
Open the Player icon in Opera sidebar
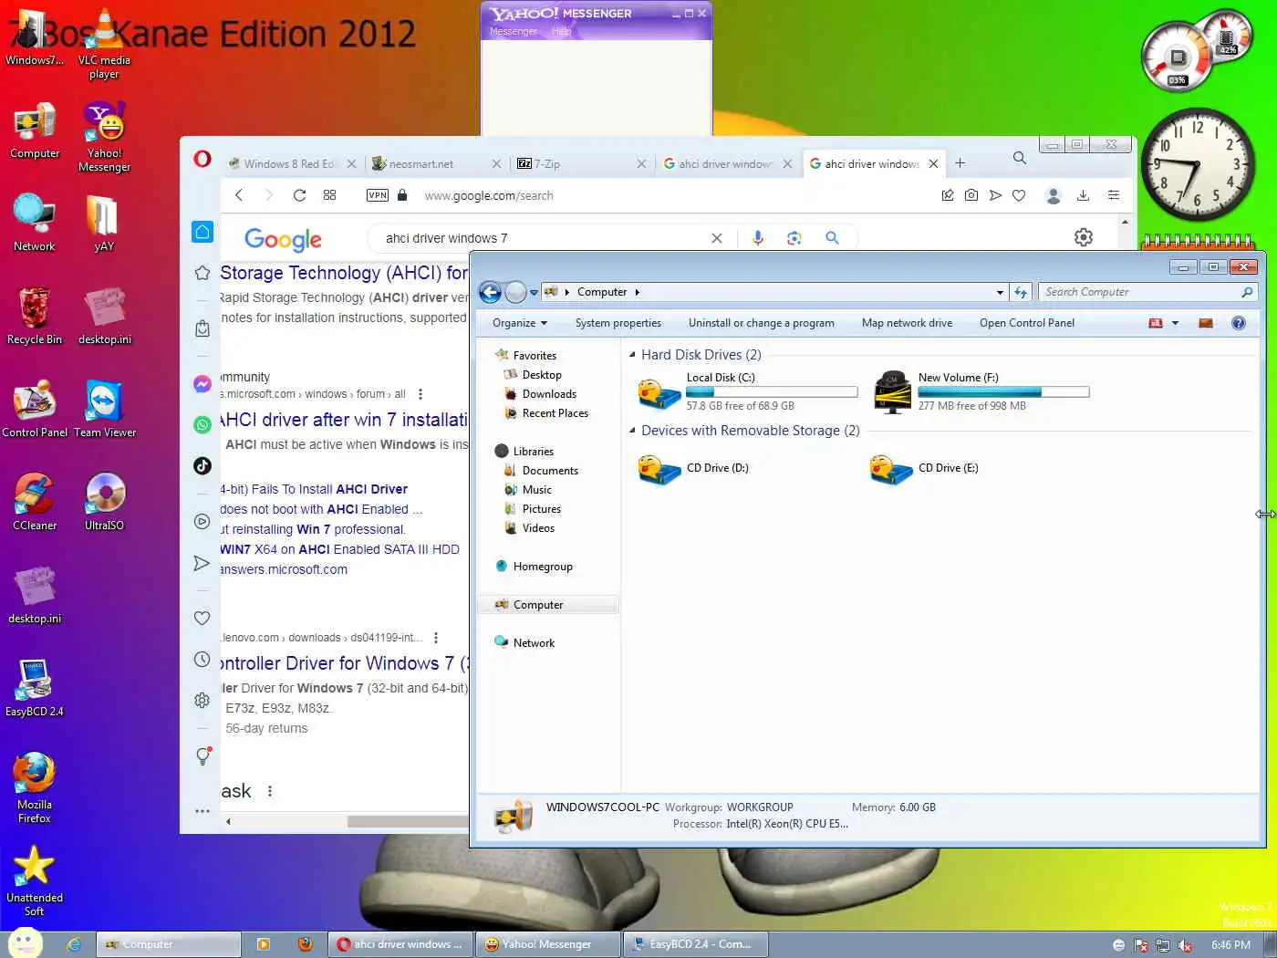point(202,522)
